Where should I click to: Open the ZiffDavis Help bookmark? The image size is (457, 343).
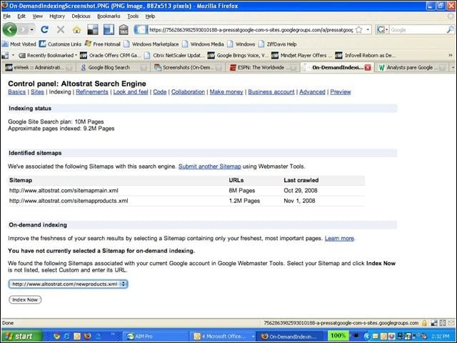click(278, 44)
